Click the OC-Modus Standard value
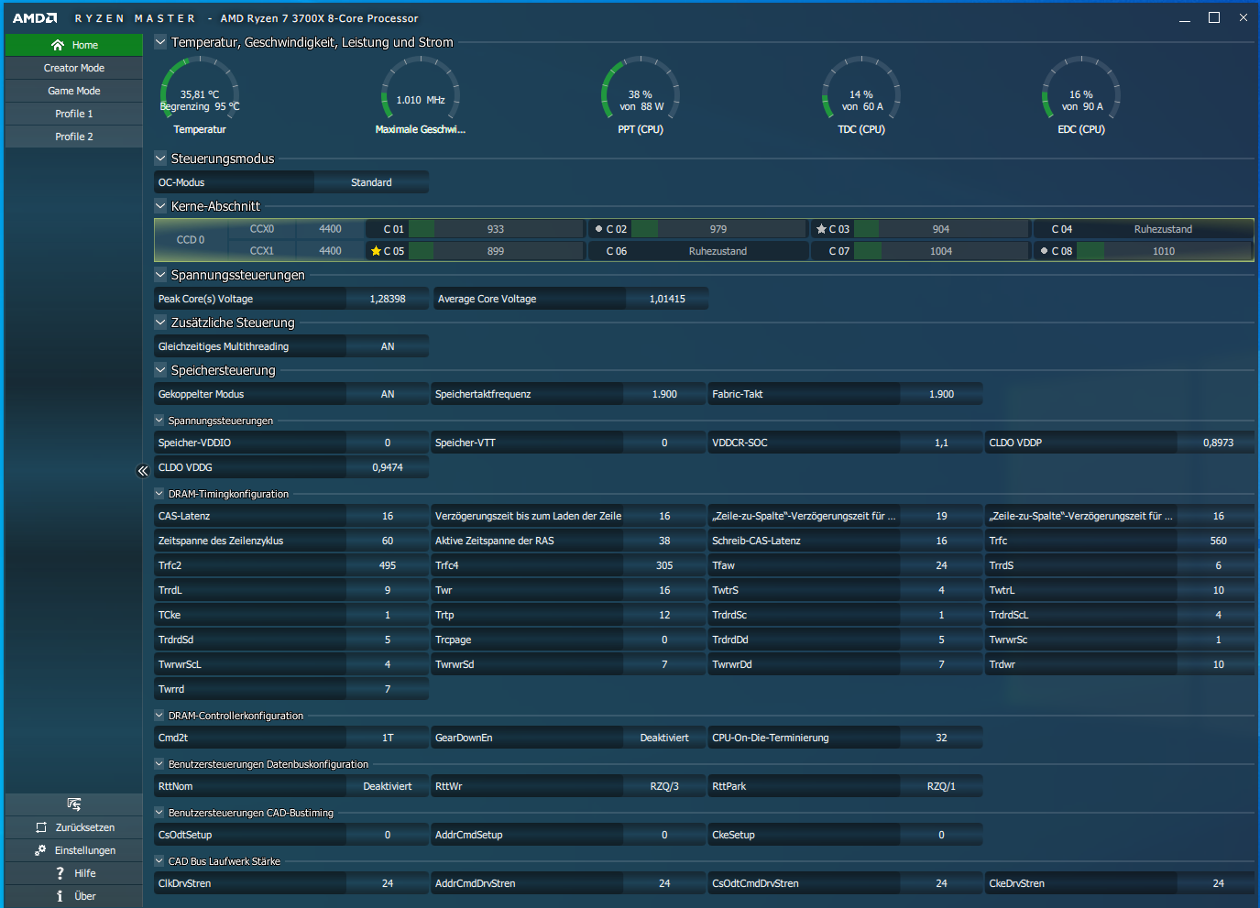 371,182
